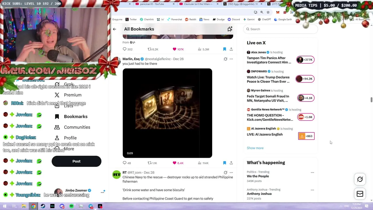
Task: Open Chrome zoom magnifier icon in address bar
Action: pos(262,12)
